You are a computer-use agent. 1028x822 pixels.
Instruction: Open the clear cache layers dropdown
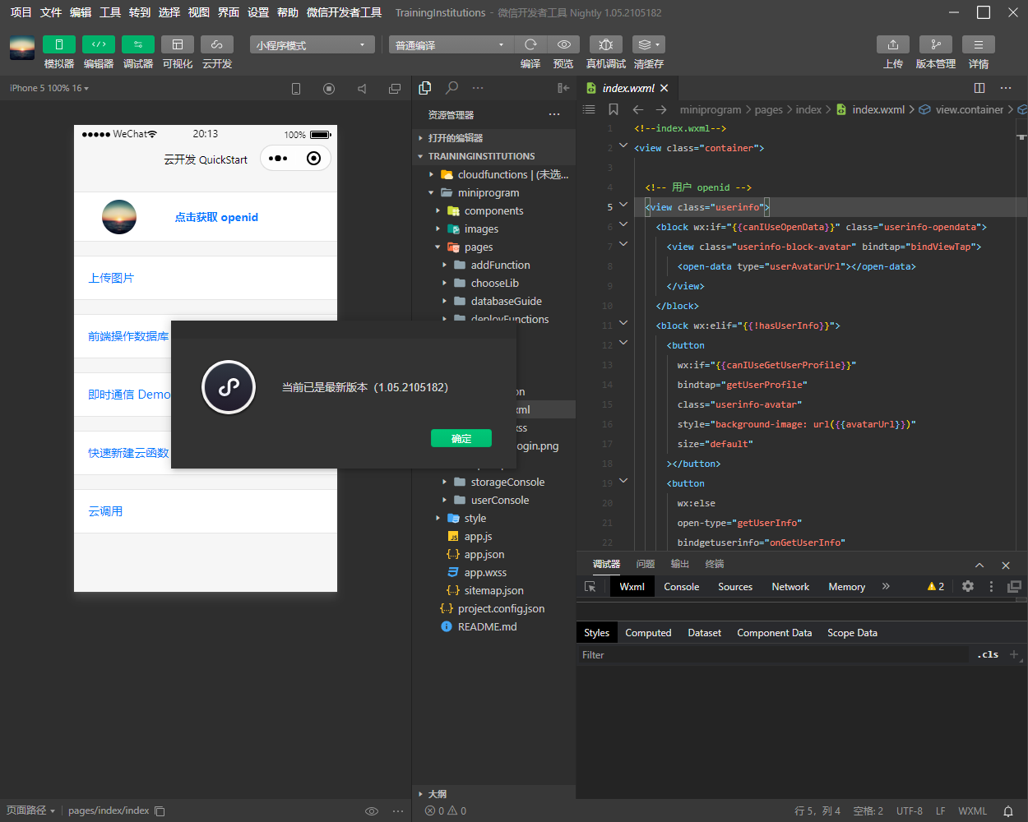(649, 44)
